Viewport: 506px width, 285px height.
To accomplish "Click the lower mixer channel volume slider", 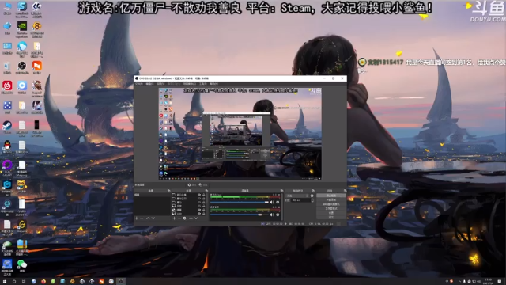I will (240, 215).
